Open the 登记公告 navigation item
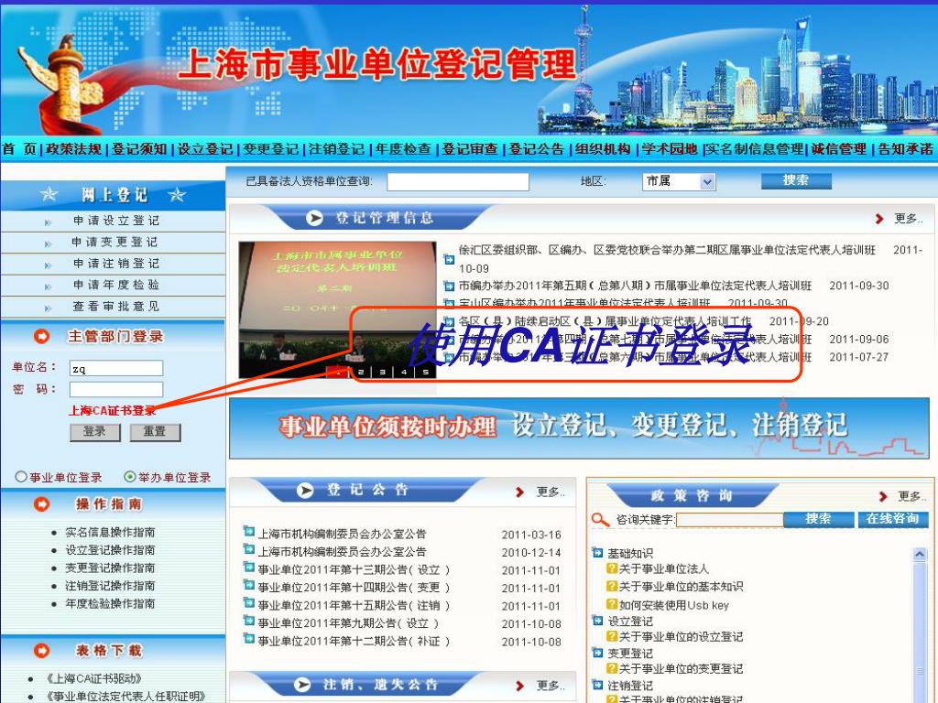 pos(536,149)
